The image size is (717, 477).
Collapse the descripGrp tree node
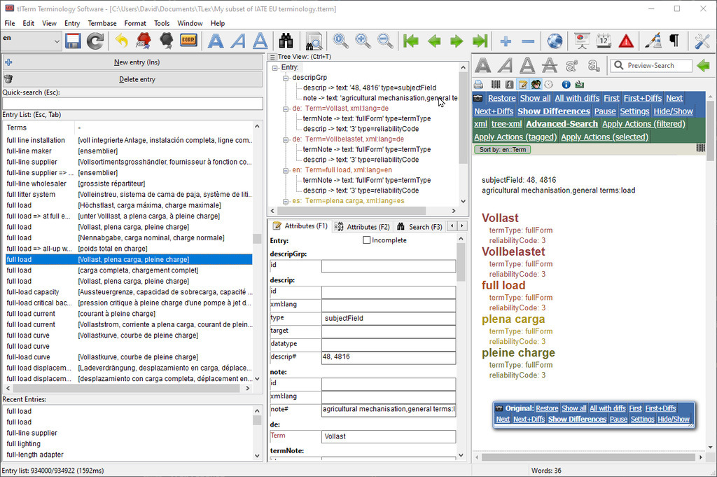(286, 78)
